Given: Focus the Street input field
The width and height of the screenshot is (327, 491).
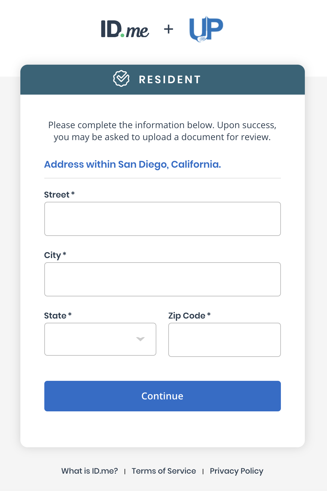Looking at the screenshot, I should [x=163, y=219].
